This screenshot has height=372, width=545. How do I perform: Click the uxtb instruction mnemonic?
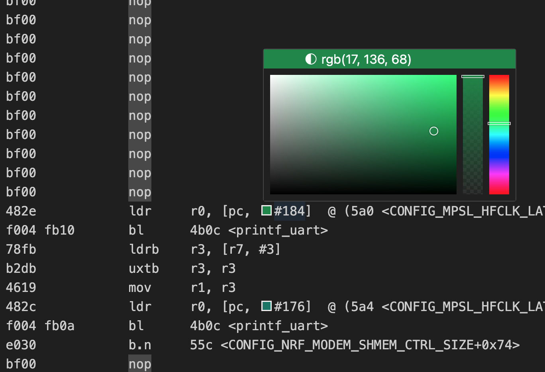pos(143,268)
